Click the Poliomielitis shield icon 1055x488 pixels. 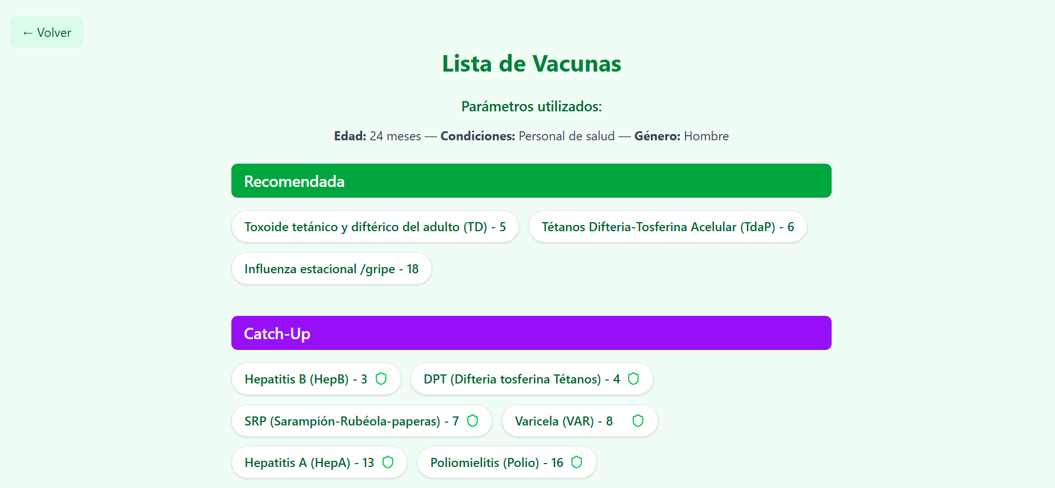[x=576, y=462]
